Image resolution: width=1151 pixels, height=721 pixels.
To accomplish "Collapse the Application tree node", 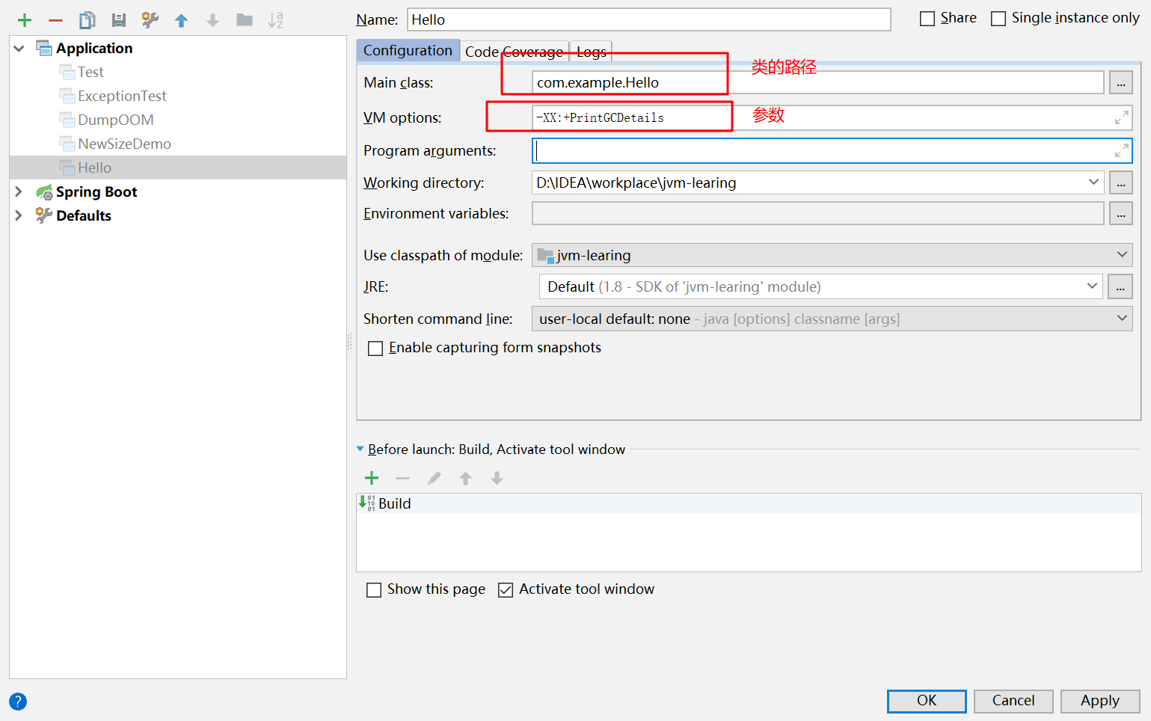I will click(19, 49).
